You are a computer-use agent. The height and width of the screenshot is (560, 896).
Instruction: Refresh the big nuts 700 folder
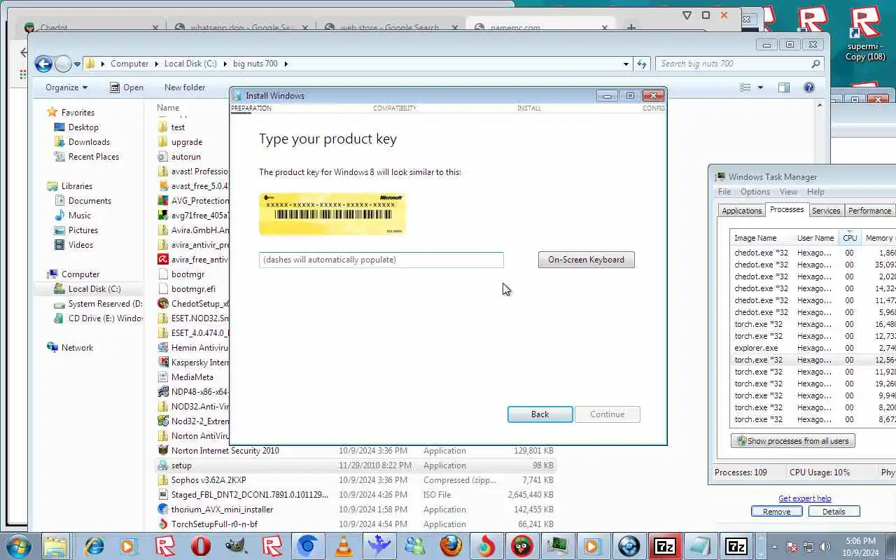pyautogui.click(x=641, y=64)
